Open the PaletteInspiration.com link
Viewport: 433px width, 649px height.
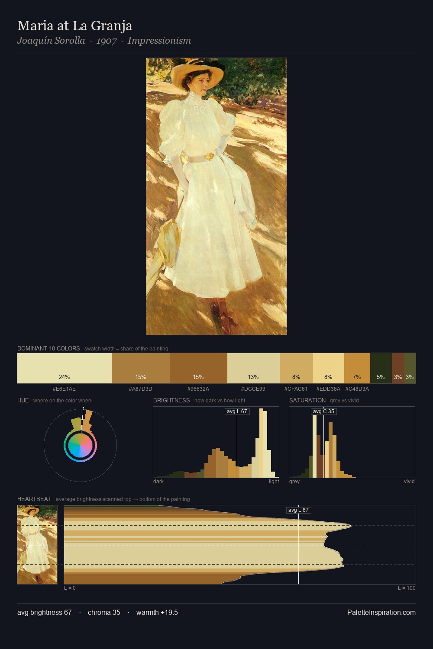381,612
